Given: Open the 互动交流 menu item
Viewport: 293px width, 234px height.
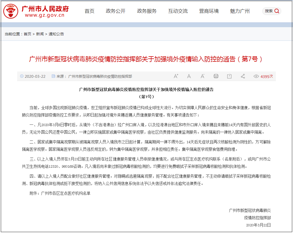Looking at the screenshot, I should click(x=178, y=11).
